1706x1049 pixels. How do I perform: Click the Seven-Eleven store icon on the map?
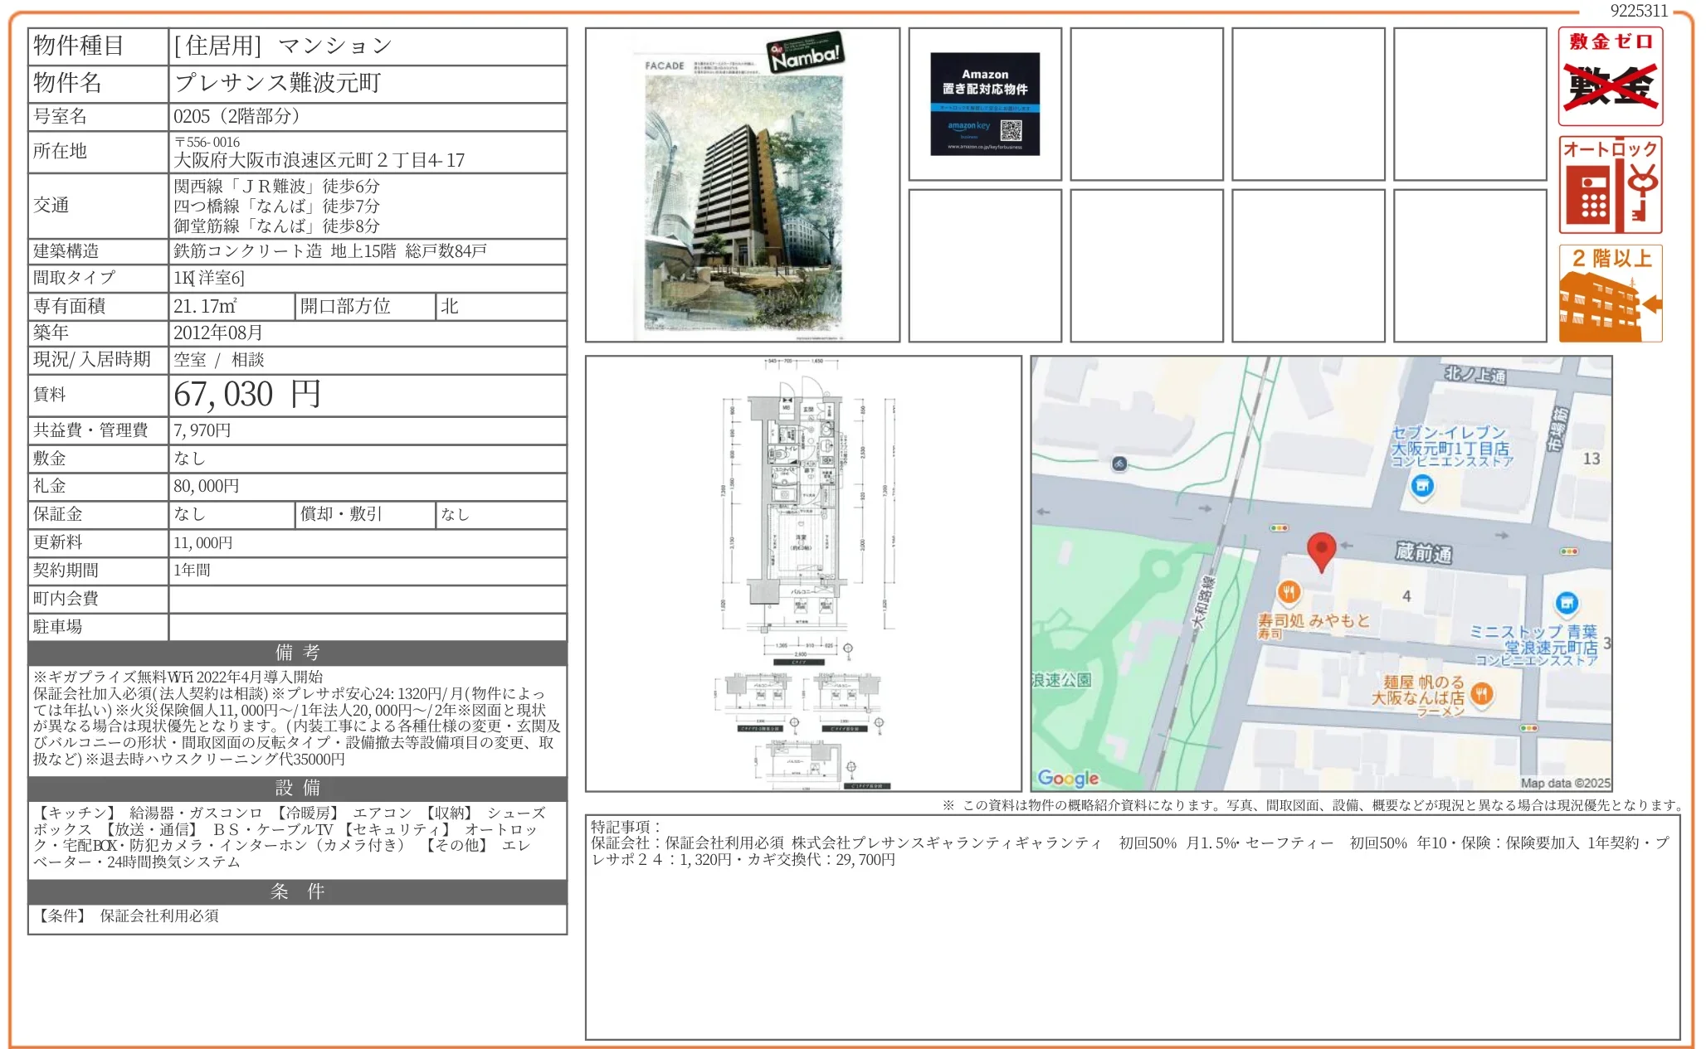[1422, 486]
